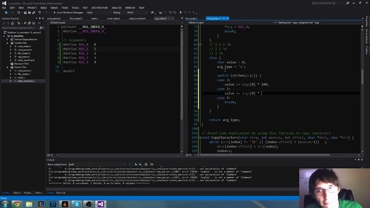Click Solution Explorer search field
Image resolution: width=370 pixels, height=208 pixels.
pos(20,28)
